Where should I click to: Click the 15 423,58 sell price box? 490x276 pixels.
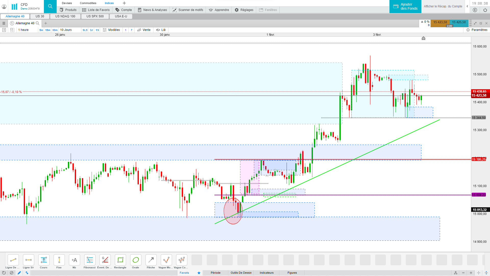tap(440, 22)
